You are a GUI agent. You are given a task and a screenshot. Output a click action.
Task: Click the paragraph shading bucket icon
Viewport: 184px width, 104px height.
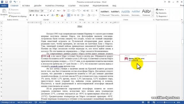[89, 15]
